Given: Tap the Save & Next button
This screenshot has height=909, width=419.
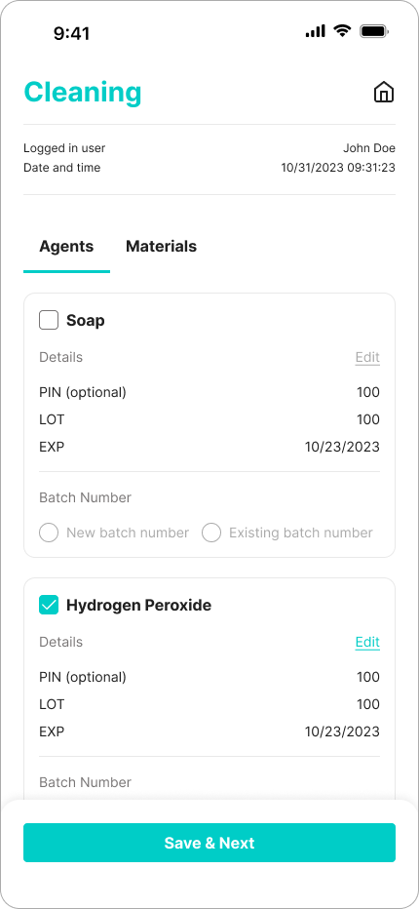Looking at the screenshot, I should pos(209,843).
